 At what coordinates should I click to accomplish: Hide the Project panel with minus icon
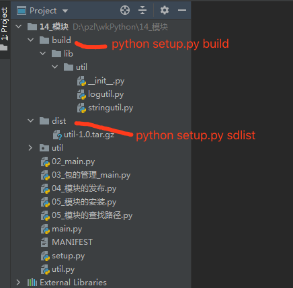(182, 10)
